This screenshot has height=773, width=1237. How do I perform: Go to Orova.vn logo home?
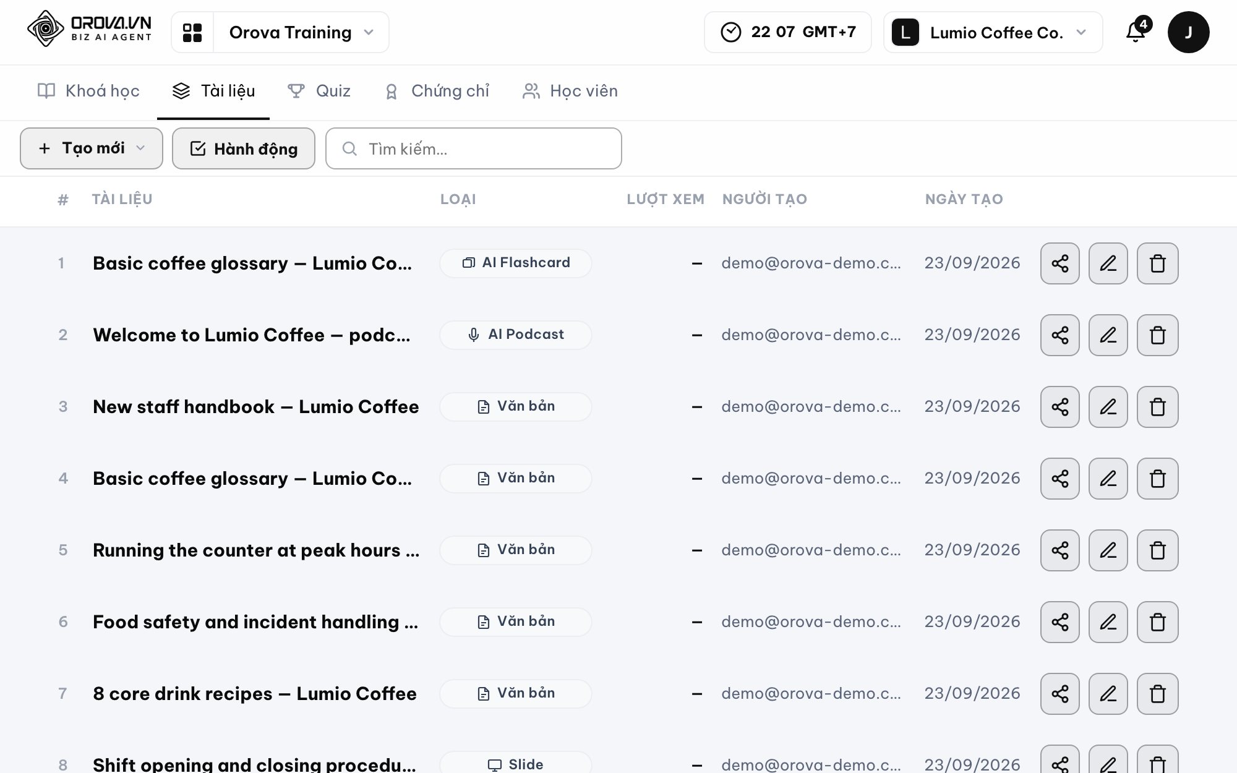[x=89, y=29]
